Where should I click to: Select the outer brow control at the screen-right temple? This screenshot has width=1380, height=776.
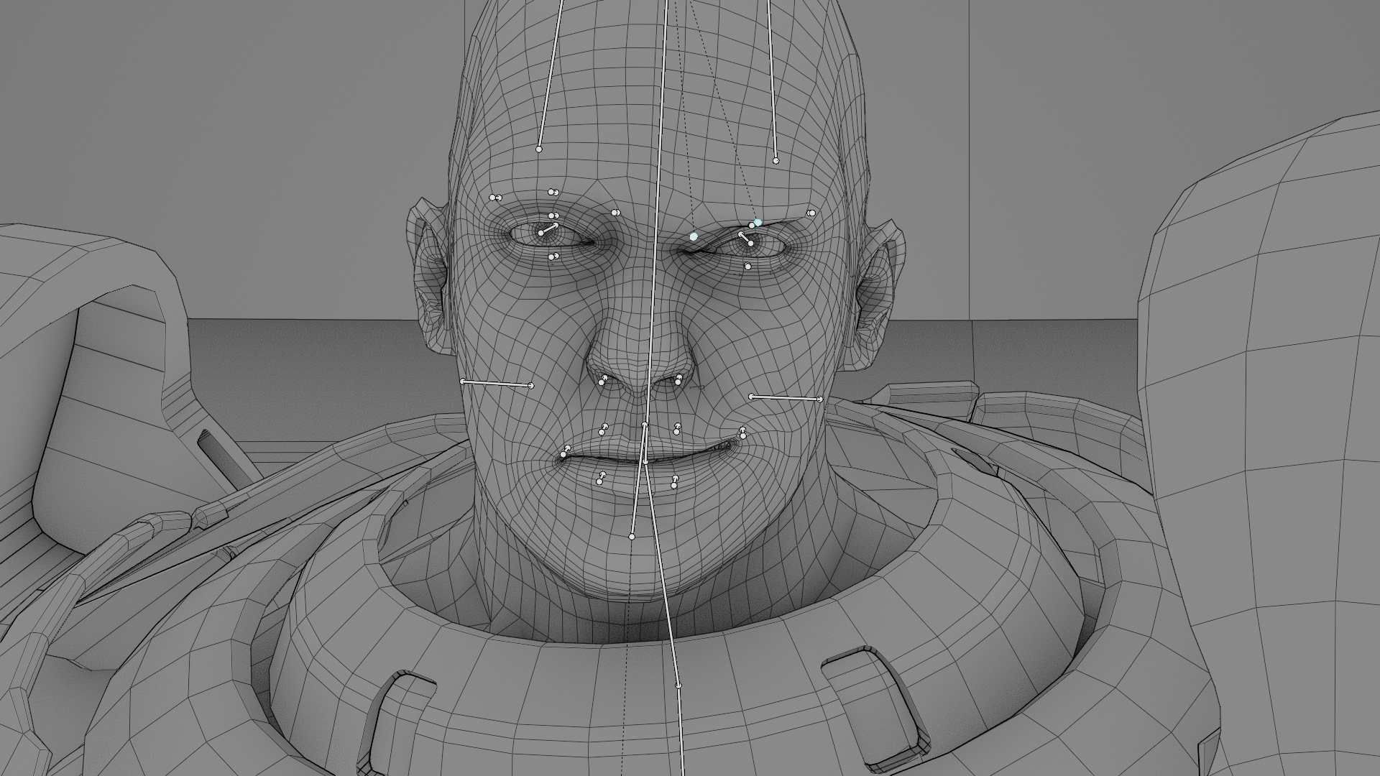[811, 213]
